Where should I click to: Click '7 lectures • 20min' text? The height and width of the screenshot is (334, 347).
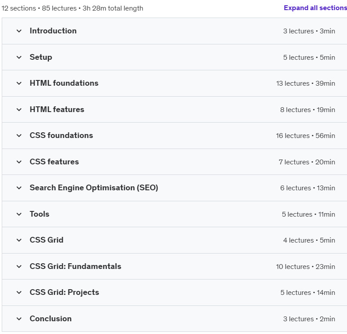pyautogui.click(x=307, y=162)
